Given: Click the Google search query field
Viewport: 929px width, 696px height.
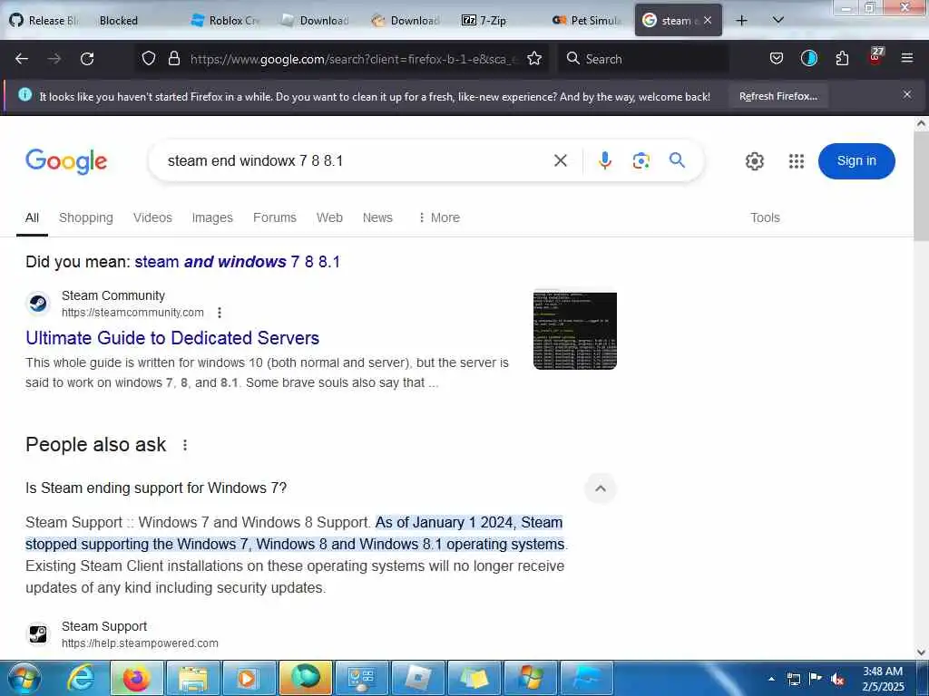Looking at the screenshot, I should tap(349, 160).
